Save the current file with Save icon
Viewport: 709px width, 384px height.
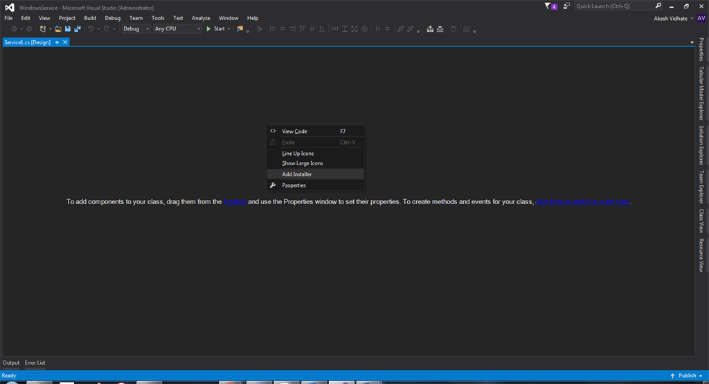tap(67, 29)
